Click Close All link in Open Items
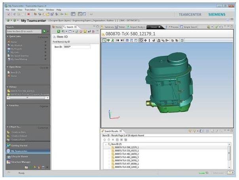 tap(44, 68)
